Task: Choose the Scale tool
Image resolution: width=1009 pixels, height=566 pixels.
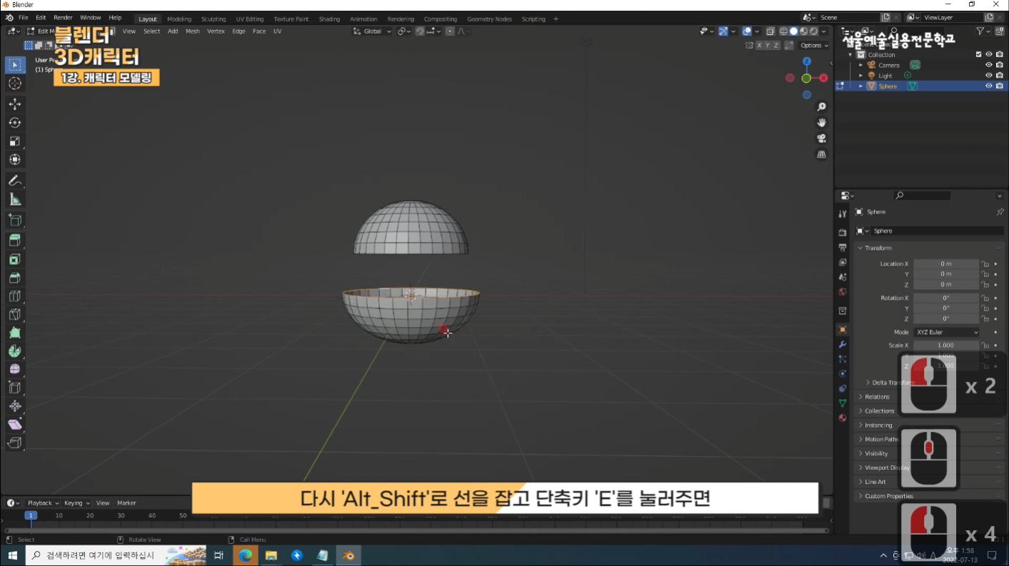Action: tap(15, 141)
